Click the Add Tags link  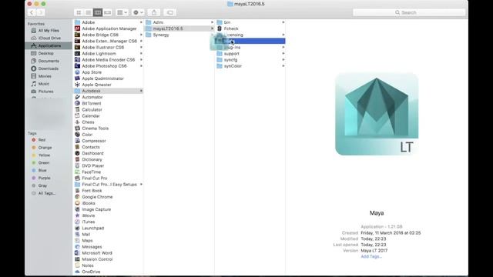pos(371,256)
